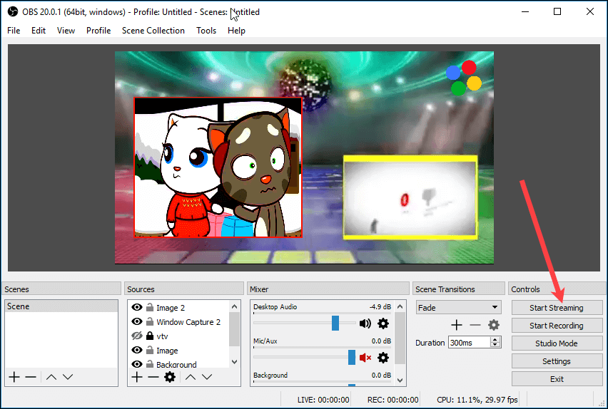This screenshot has height=409, width=608.
Task: Remove scene transition minus icon
Action: [x=475, y=325]
